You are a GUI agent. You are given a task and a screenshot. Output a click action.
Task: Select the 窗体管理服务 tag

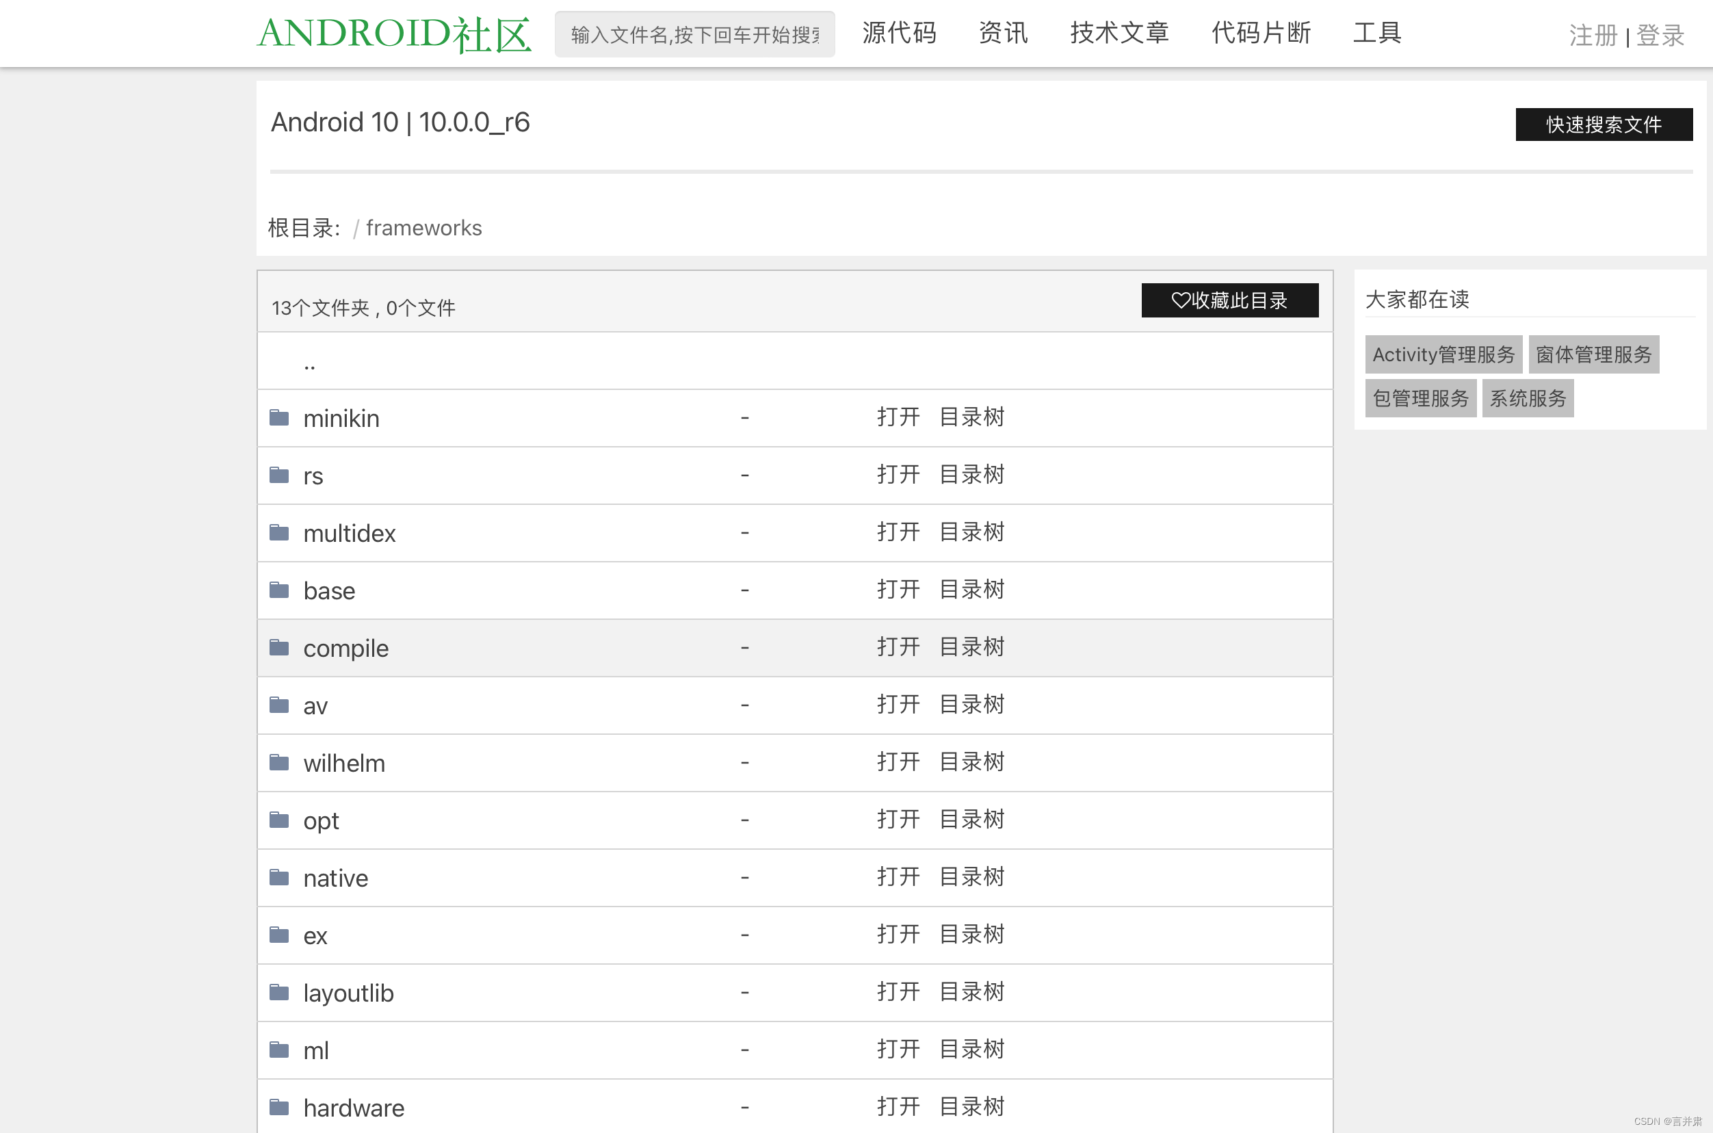(x=1593, y=354)
